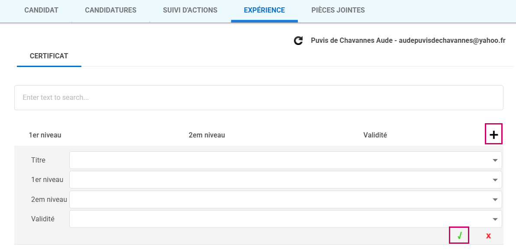516x252 pixels.
Task: Switch to the Candidat tab
Action: 41,10
